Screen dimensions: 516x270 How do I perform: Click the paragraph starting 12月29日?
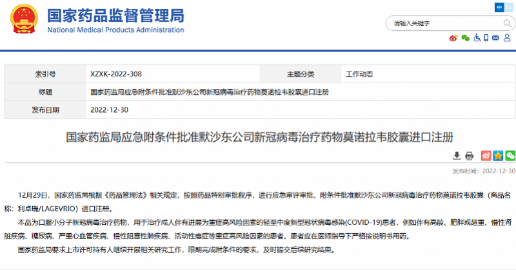point(258,202)
